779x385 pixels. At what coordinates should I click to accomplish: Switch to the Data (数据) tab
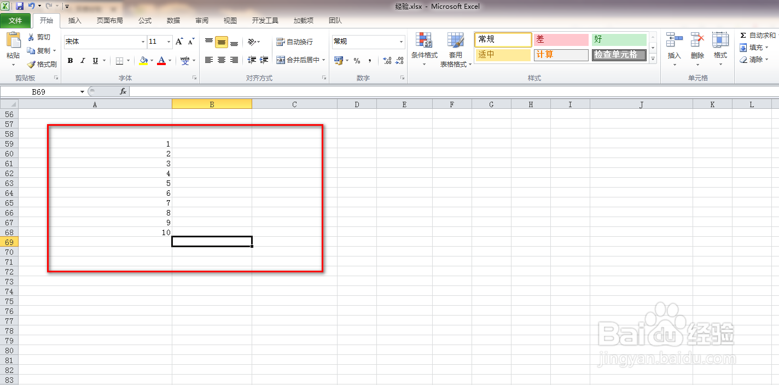pyautogui.click(x=173, y=21)
